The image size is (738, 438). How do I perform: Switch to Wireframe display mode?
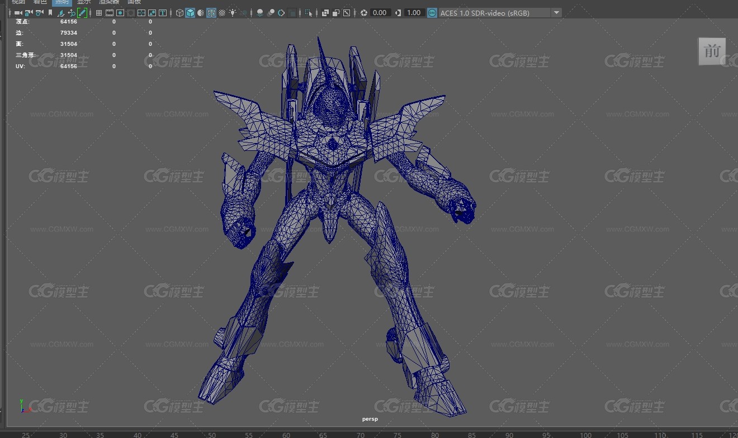[179, 12]
